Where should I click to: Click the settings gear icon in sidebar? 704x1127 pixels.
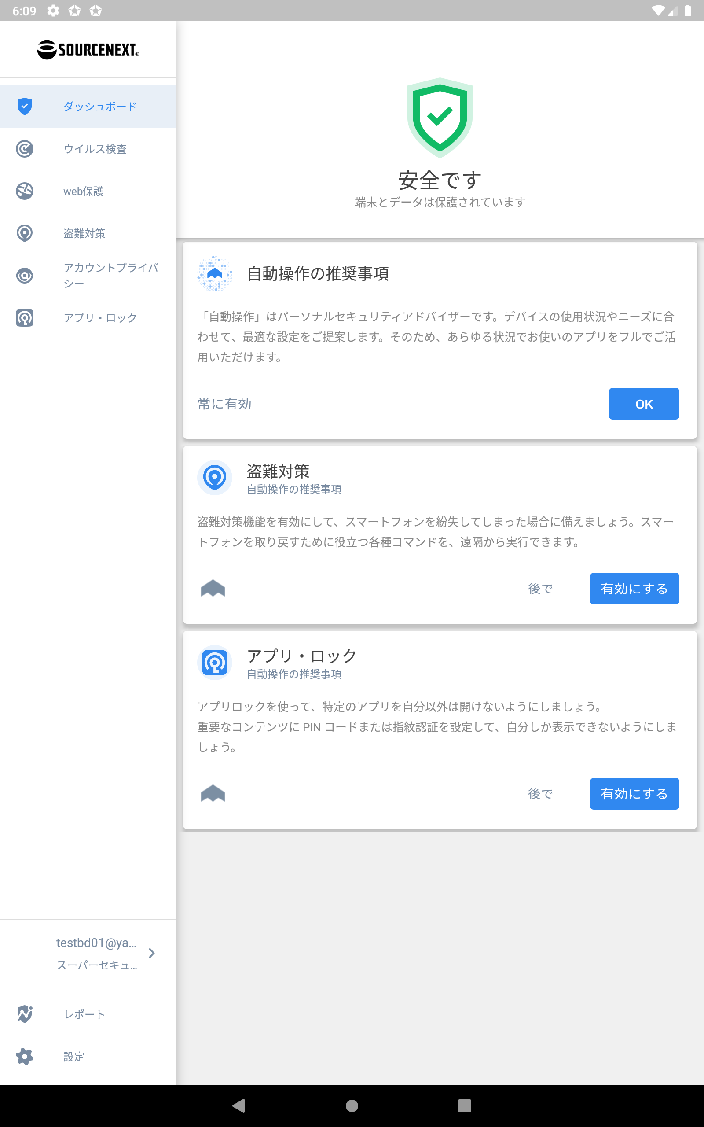click(25, 1056)
